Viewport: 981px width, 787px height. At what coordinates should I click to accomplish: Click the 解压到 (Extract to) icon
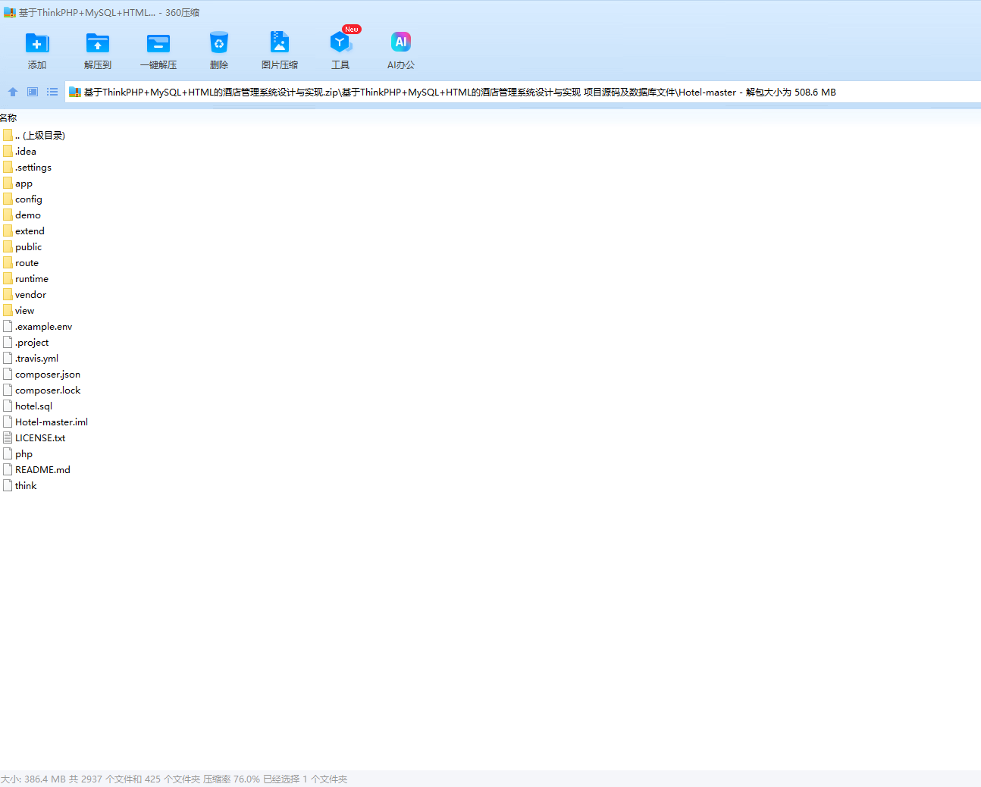(98, 44)
